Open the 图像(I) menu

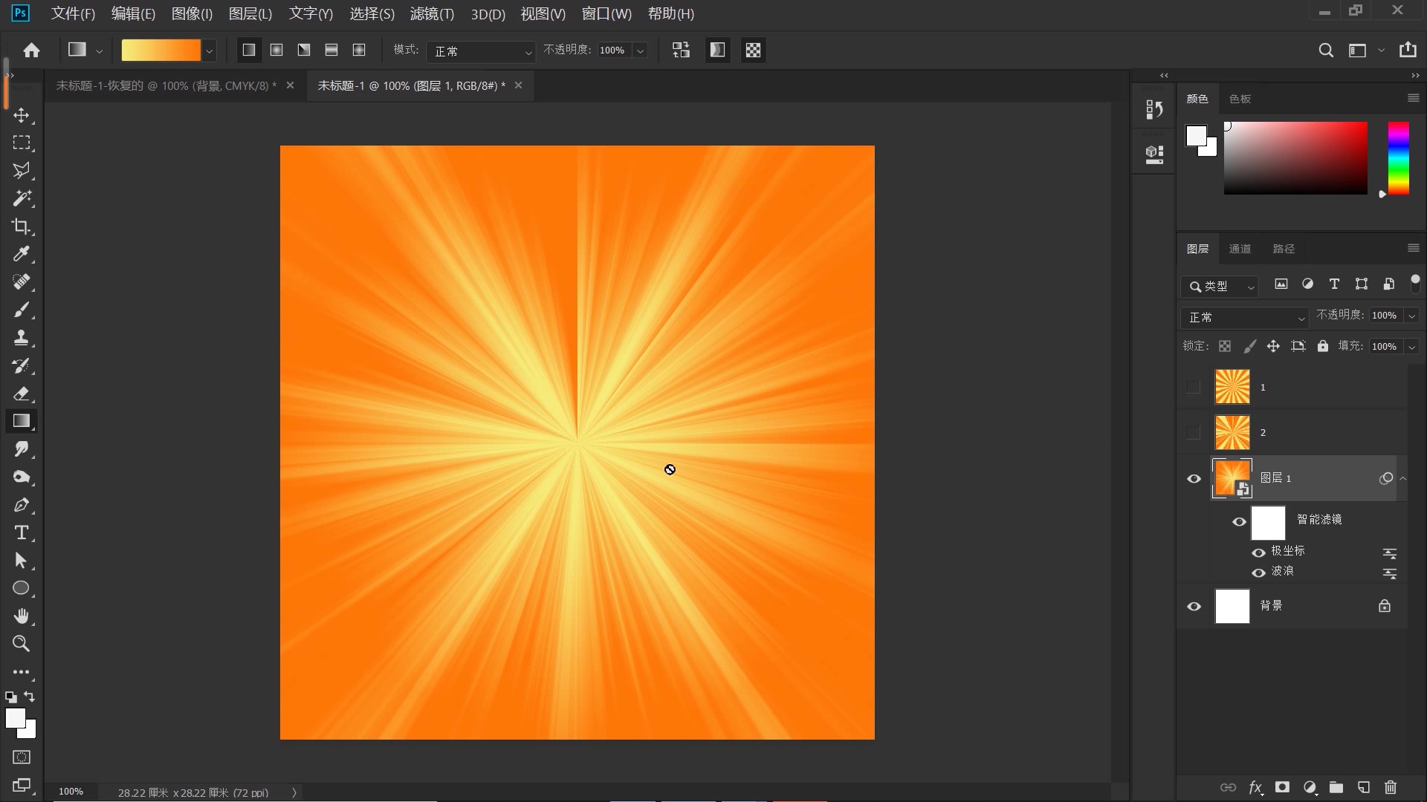point(192,13)
